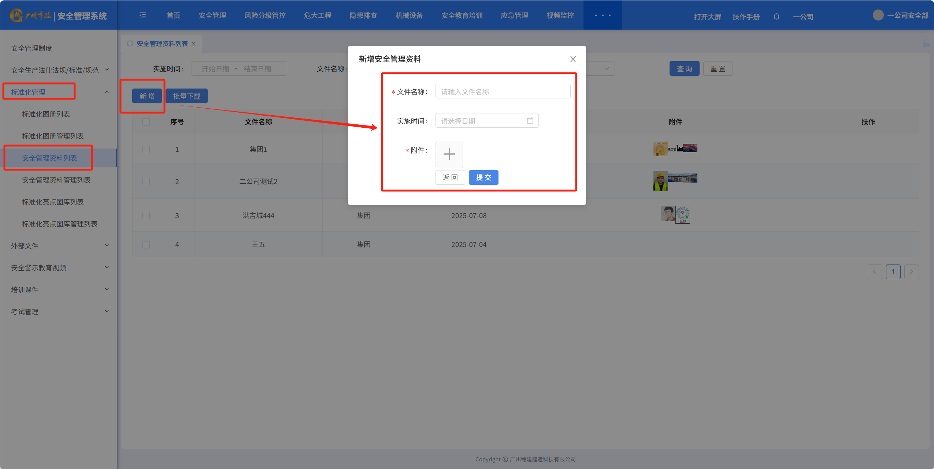Toggle the select-all header checkbox
This screenshot has width=934, height=469.
(x=146, y=122)
